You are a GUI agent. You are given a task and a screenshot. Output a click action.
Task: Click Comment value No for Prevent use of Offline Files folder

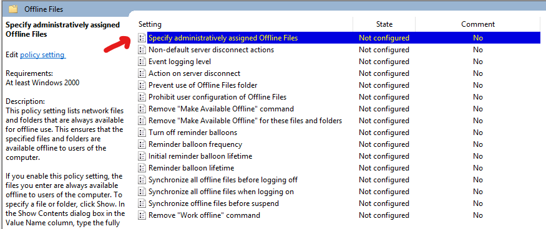coord(478,85)
